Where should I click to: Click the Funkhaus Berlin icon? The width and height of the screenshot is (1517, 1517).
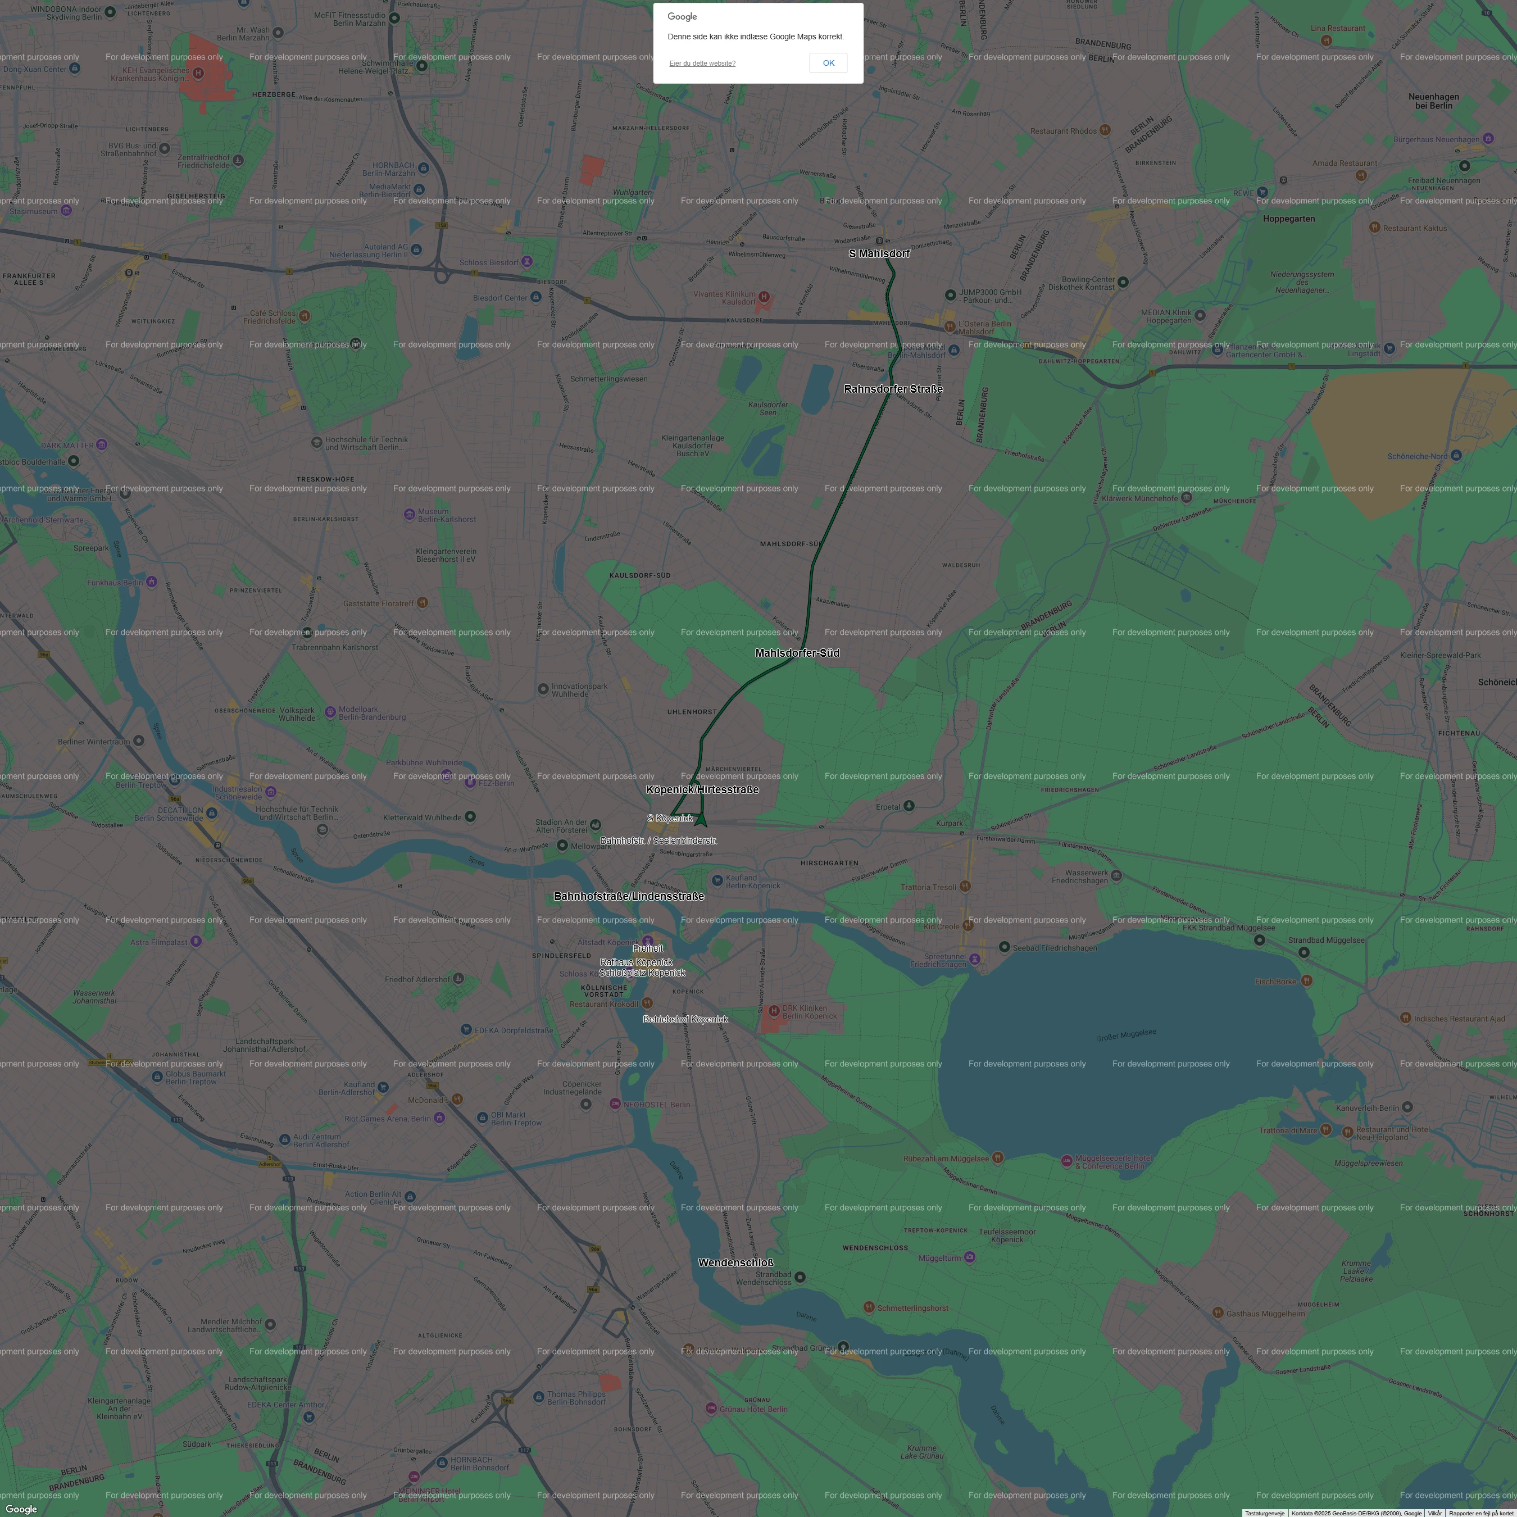[x=152, y=582]
